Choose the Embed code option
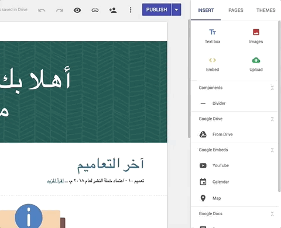This screenshot has width=281, height=228. tap(213, 64)
